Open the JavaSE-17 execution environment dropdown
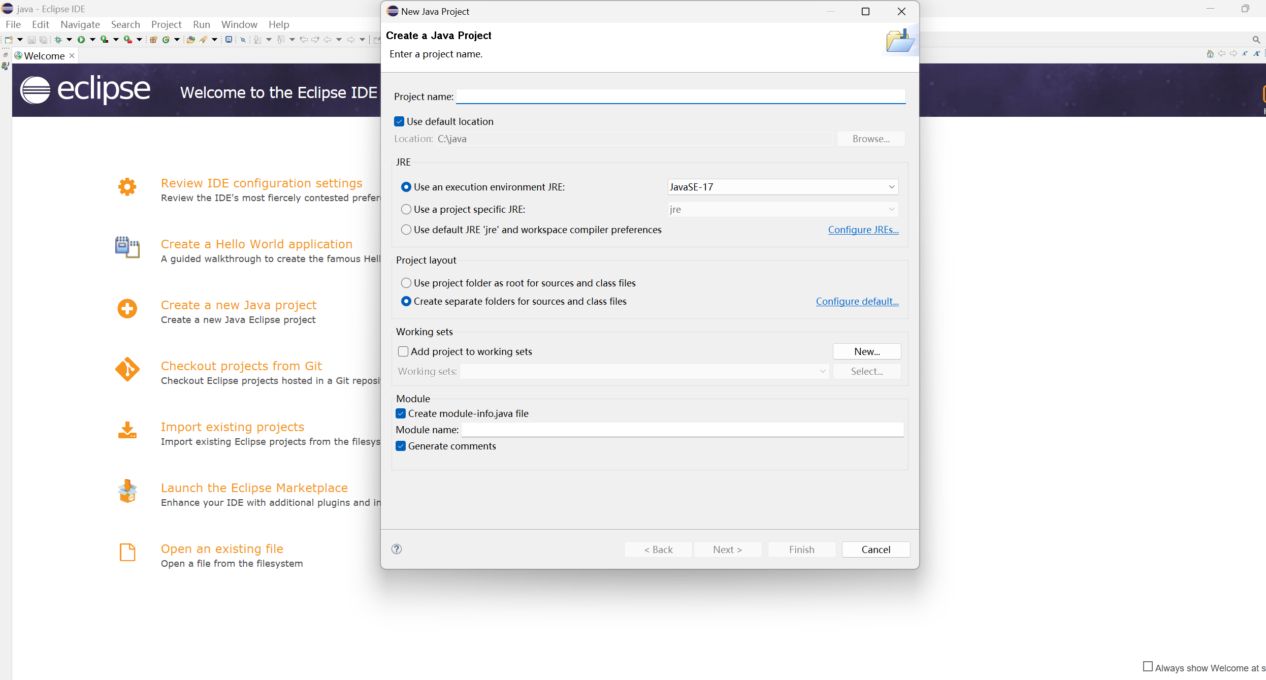Viewport: 1266px width, 680px height. tap(891, 187)
